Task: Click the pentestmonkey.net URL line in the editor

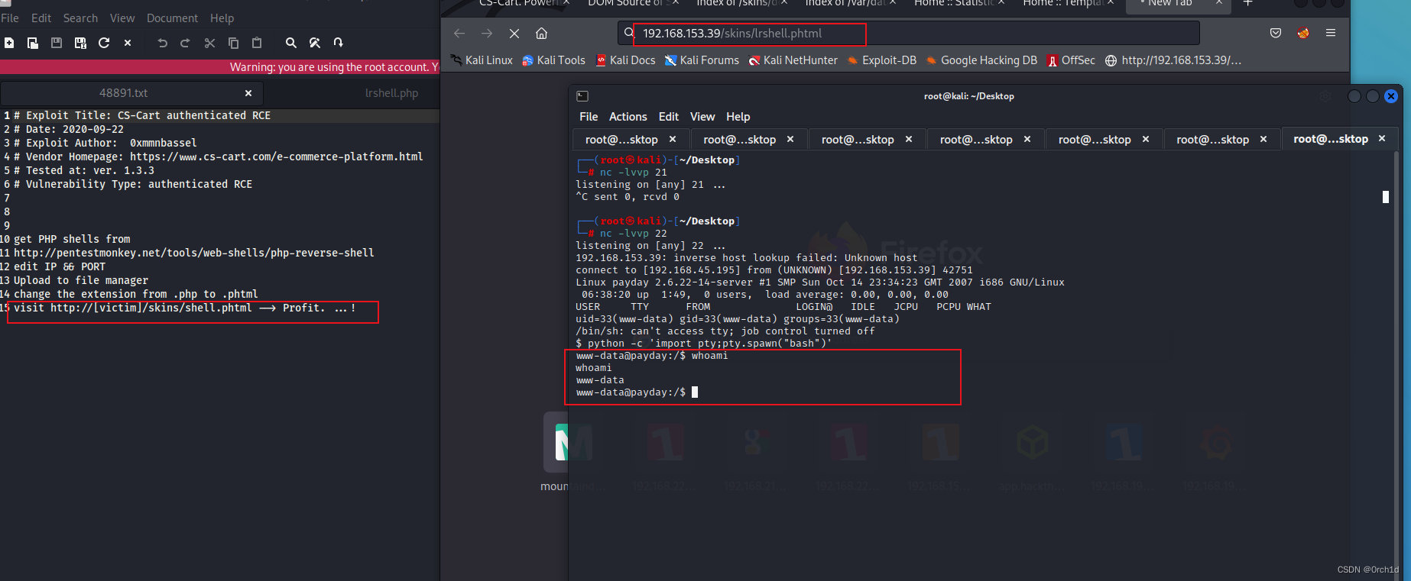Action: 194,253
